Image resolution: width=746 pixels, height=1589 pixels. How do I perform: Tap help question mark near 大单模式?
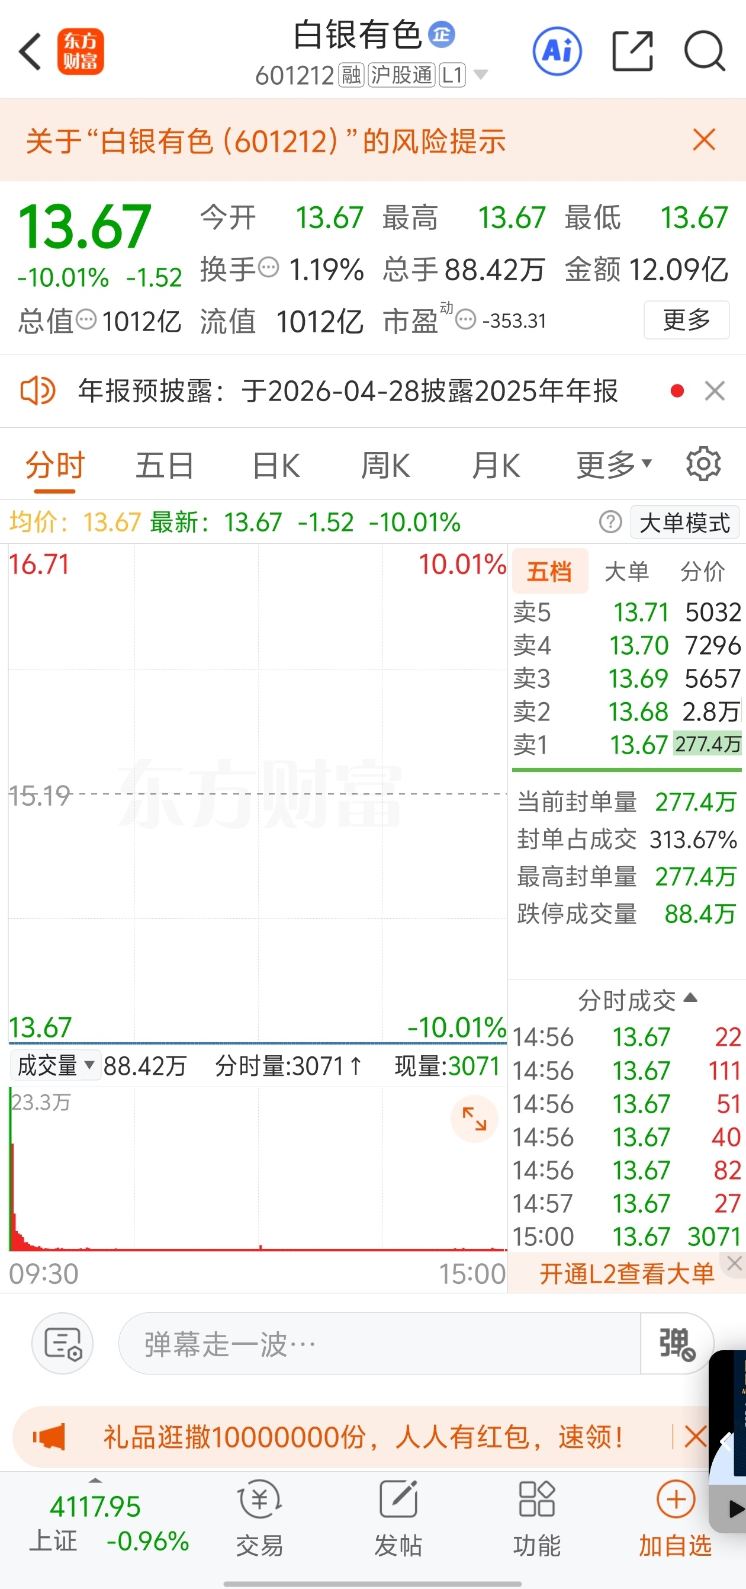click(610, 522)
